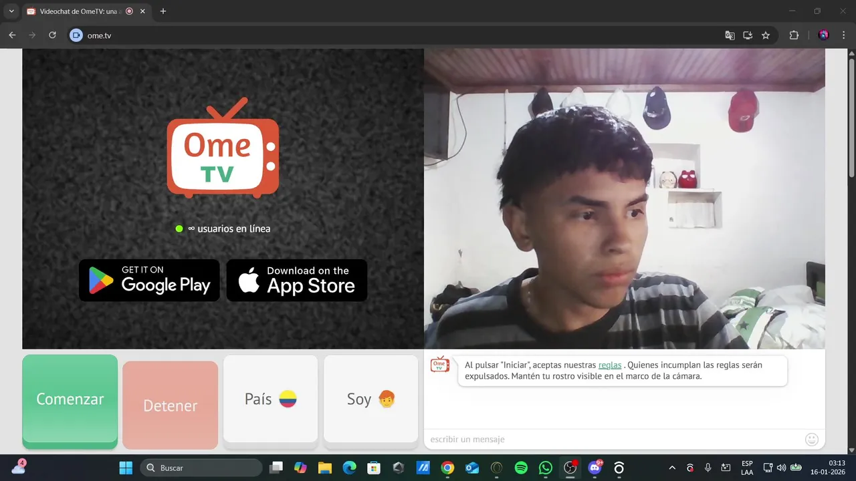The width and height of the screenshot is (856, 481).
Task: Open the Windows Start menu
Action: click(126, 468)
